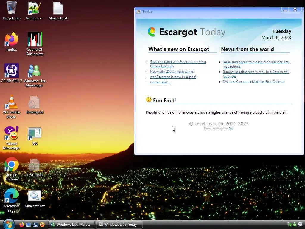The height and width of the screenshot is (229, 305).
Task: Click the Today window title bar icon
Action: (139, 12)
